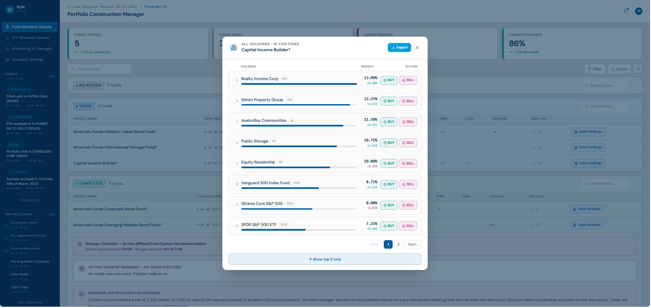Open ETF Simulator Results in sidebar

point(30,38)
